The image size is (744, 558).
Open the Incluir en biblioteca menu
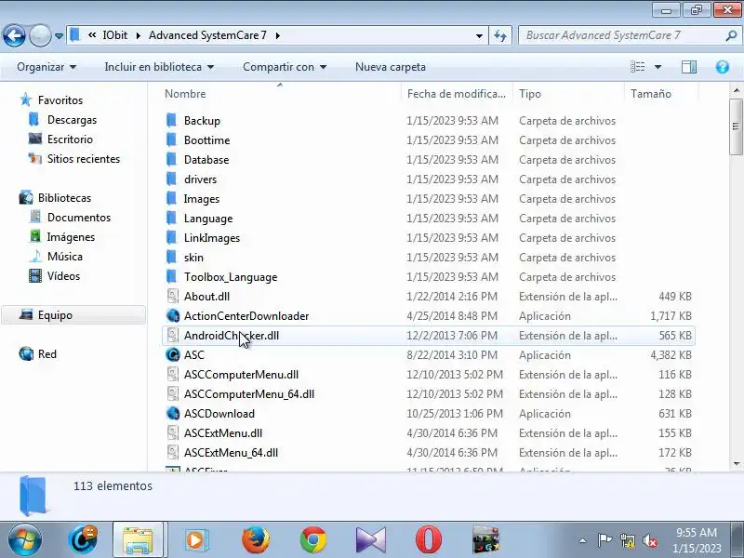[x=159, y=67]
